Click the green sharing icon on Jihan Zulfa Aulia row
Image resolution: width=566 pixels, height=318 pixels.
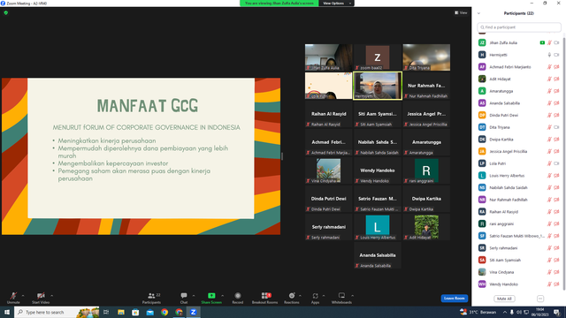click(x=542, y=43)
